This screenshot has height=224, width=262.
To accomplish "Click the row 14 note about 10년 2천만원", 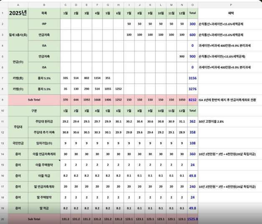I will pos(227,154).
